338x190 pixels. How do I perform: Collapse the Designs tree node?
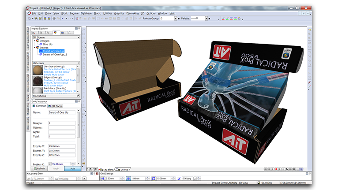34,41
